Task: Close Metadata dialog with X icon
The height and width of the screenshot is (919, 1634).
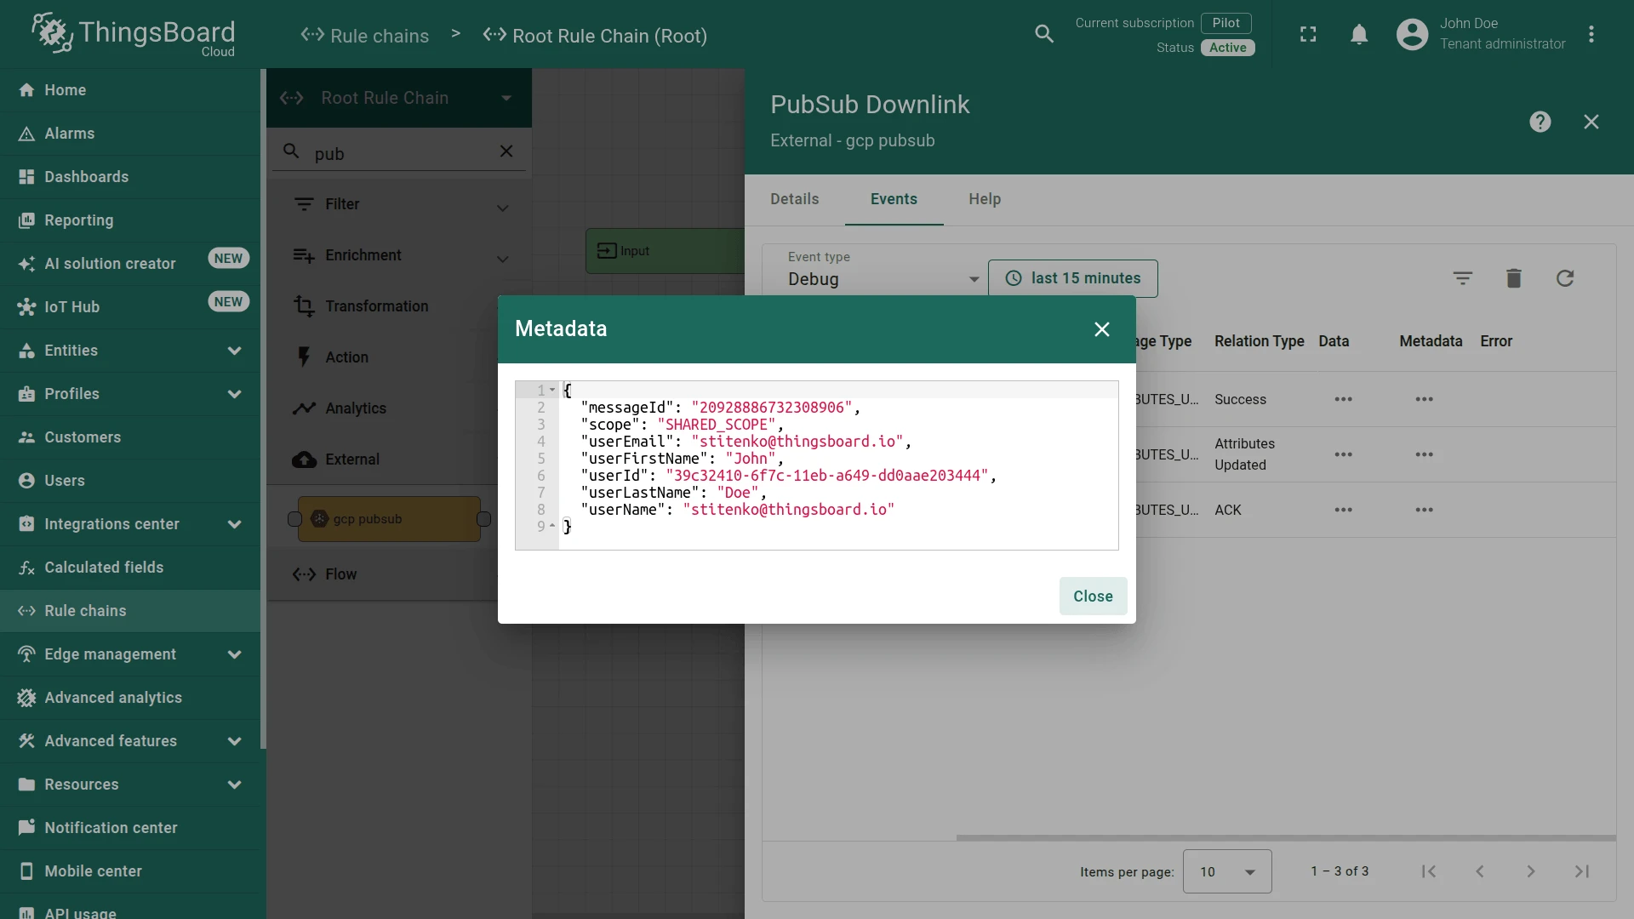Action: [x=1101, y=329]
